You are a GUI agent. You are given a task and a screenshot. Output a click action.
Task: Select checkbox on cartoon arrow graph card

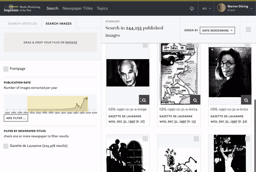[196, 139]
